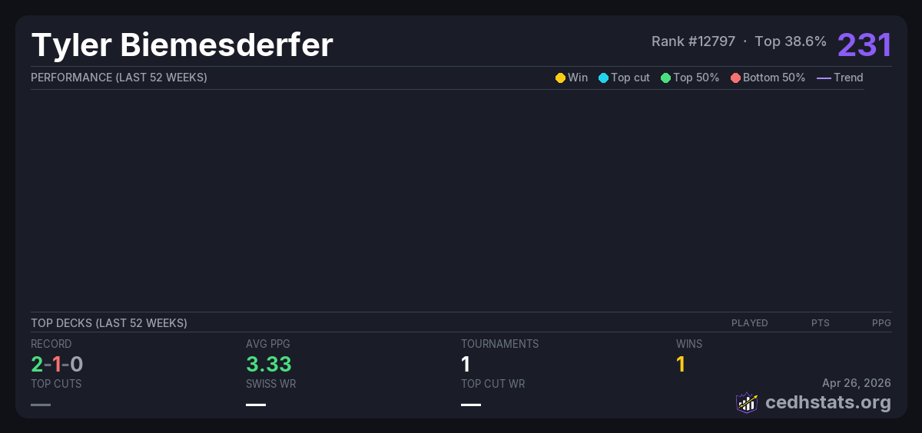The width and height of the screenshot is (922, 433).
Task: Toggle the Top cut series label
Action: coord(630,78)
